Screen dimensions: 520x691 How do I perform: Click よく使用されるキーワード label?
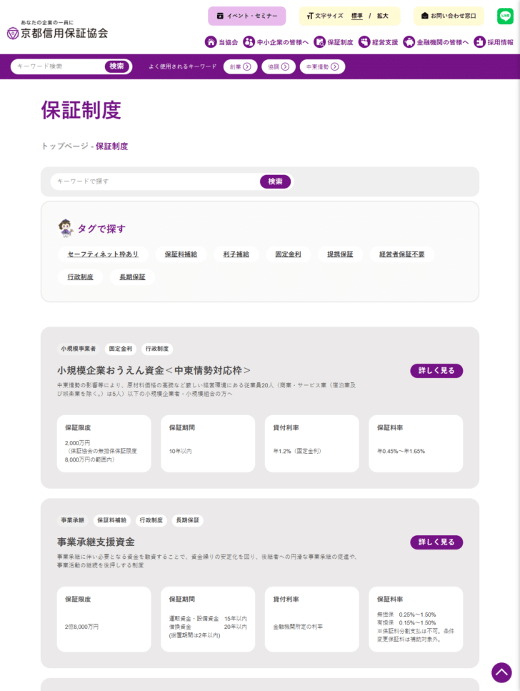tap(182, 66)
